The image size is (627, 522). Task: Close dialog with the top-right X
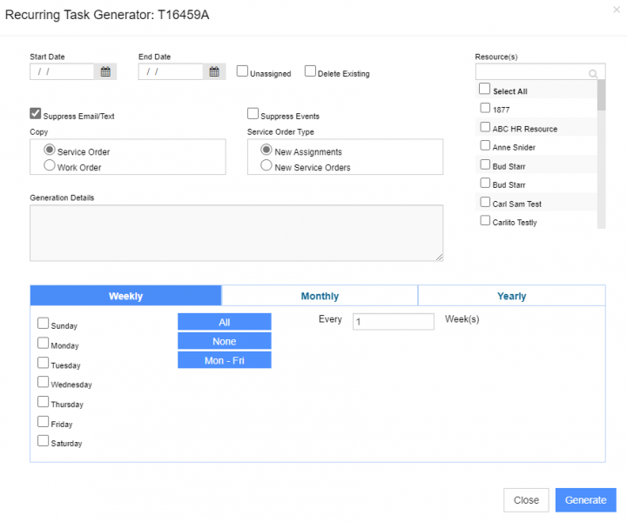[x=617, y=10]
